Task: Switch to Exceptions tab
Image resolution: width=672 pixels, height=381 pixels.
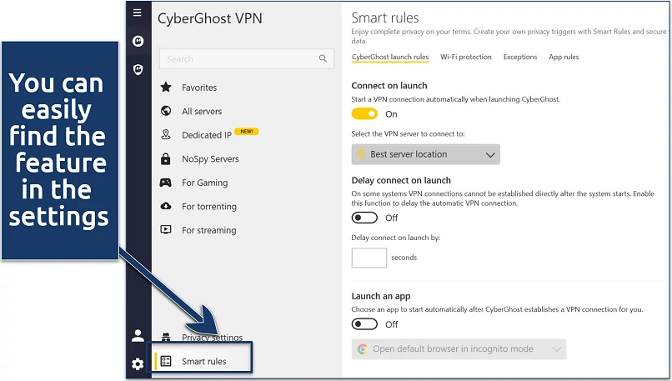Action: click(x=520, y=57)
